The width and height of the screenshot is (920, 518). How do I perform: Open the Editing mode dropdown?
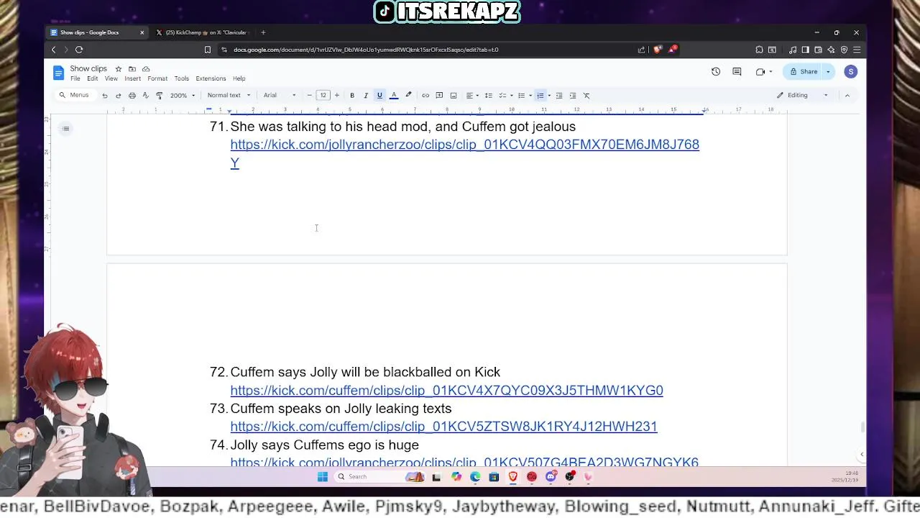(802, 96)
